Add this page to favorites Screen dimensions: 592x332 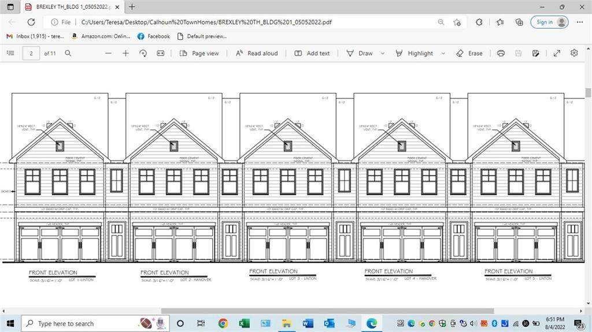[x=457, y=23]
